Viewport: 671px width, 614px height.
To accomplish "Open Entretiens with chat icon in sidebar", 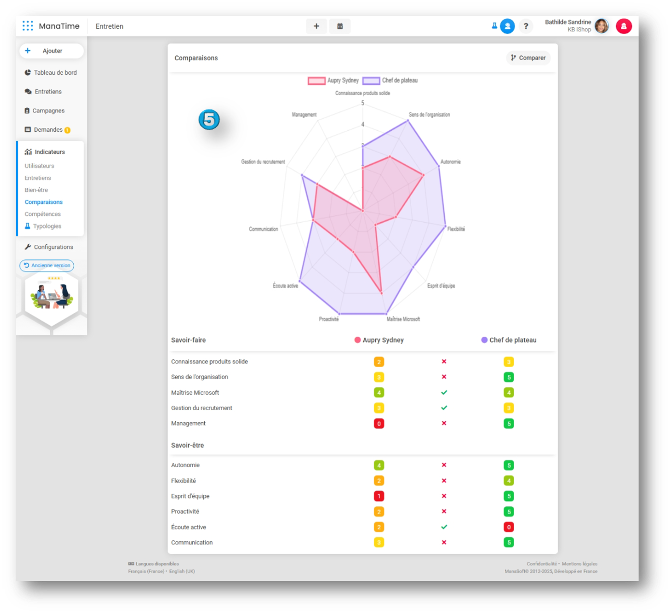I will pyautogui.click(x=43, y=92).
